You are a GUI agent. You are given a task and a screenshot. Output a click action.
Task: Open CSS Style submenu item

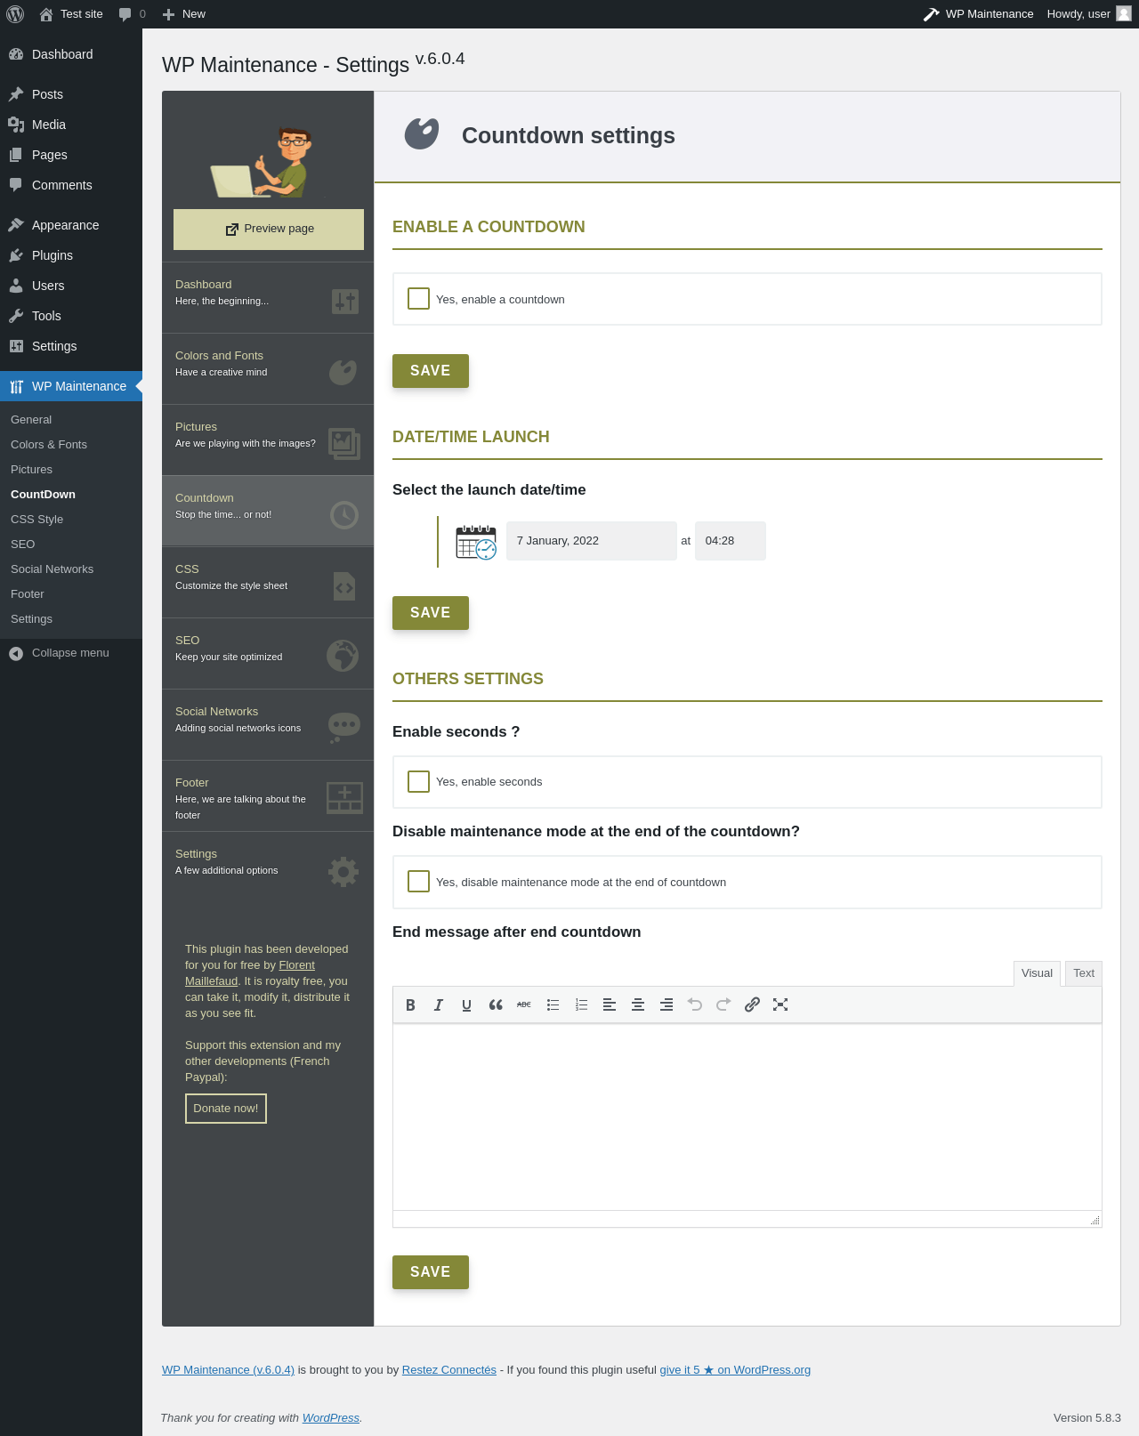(x=71, y=520)
